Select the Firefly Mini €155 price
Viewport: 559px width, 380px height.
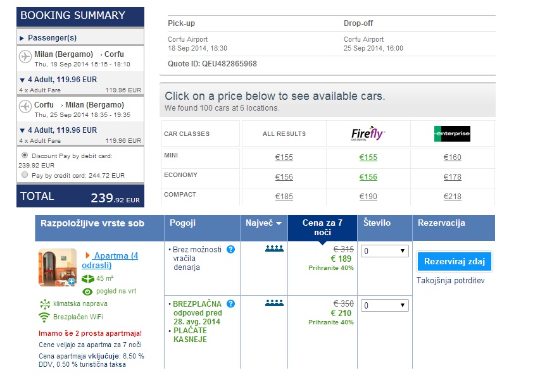[368, 157]
